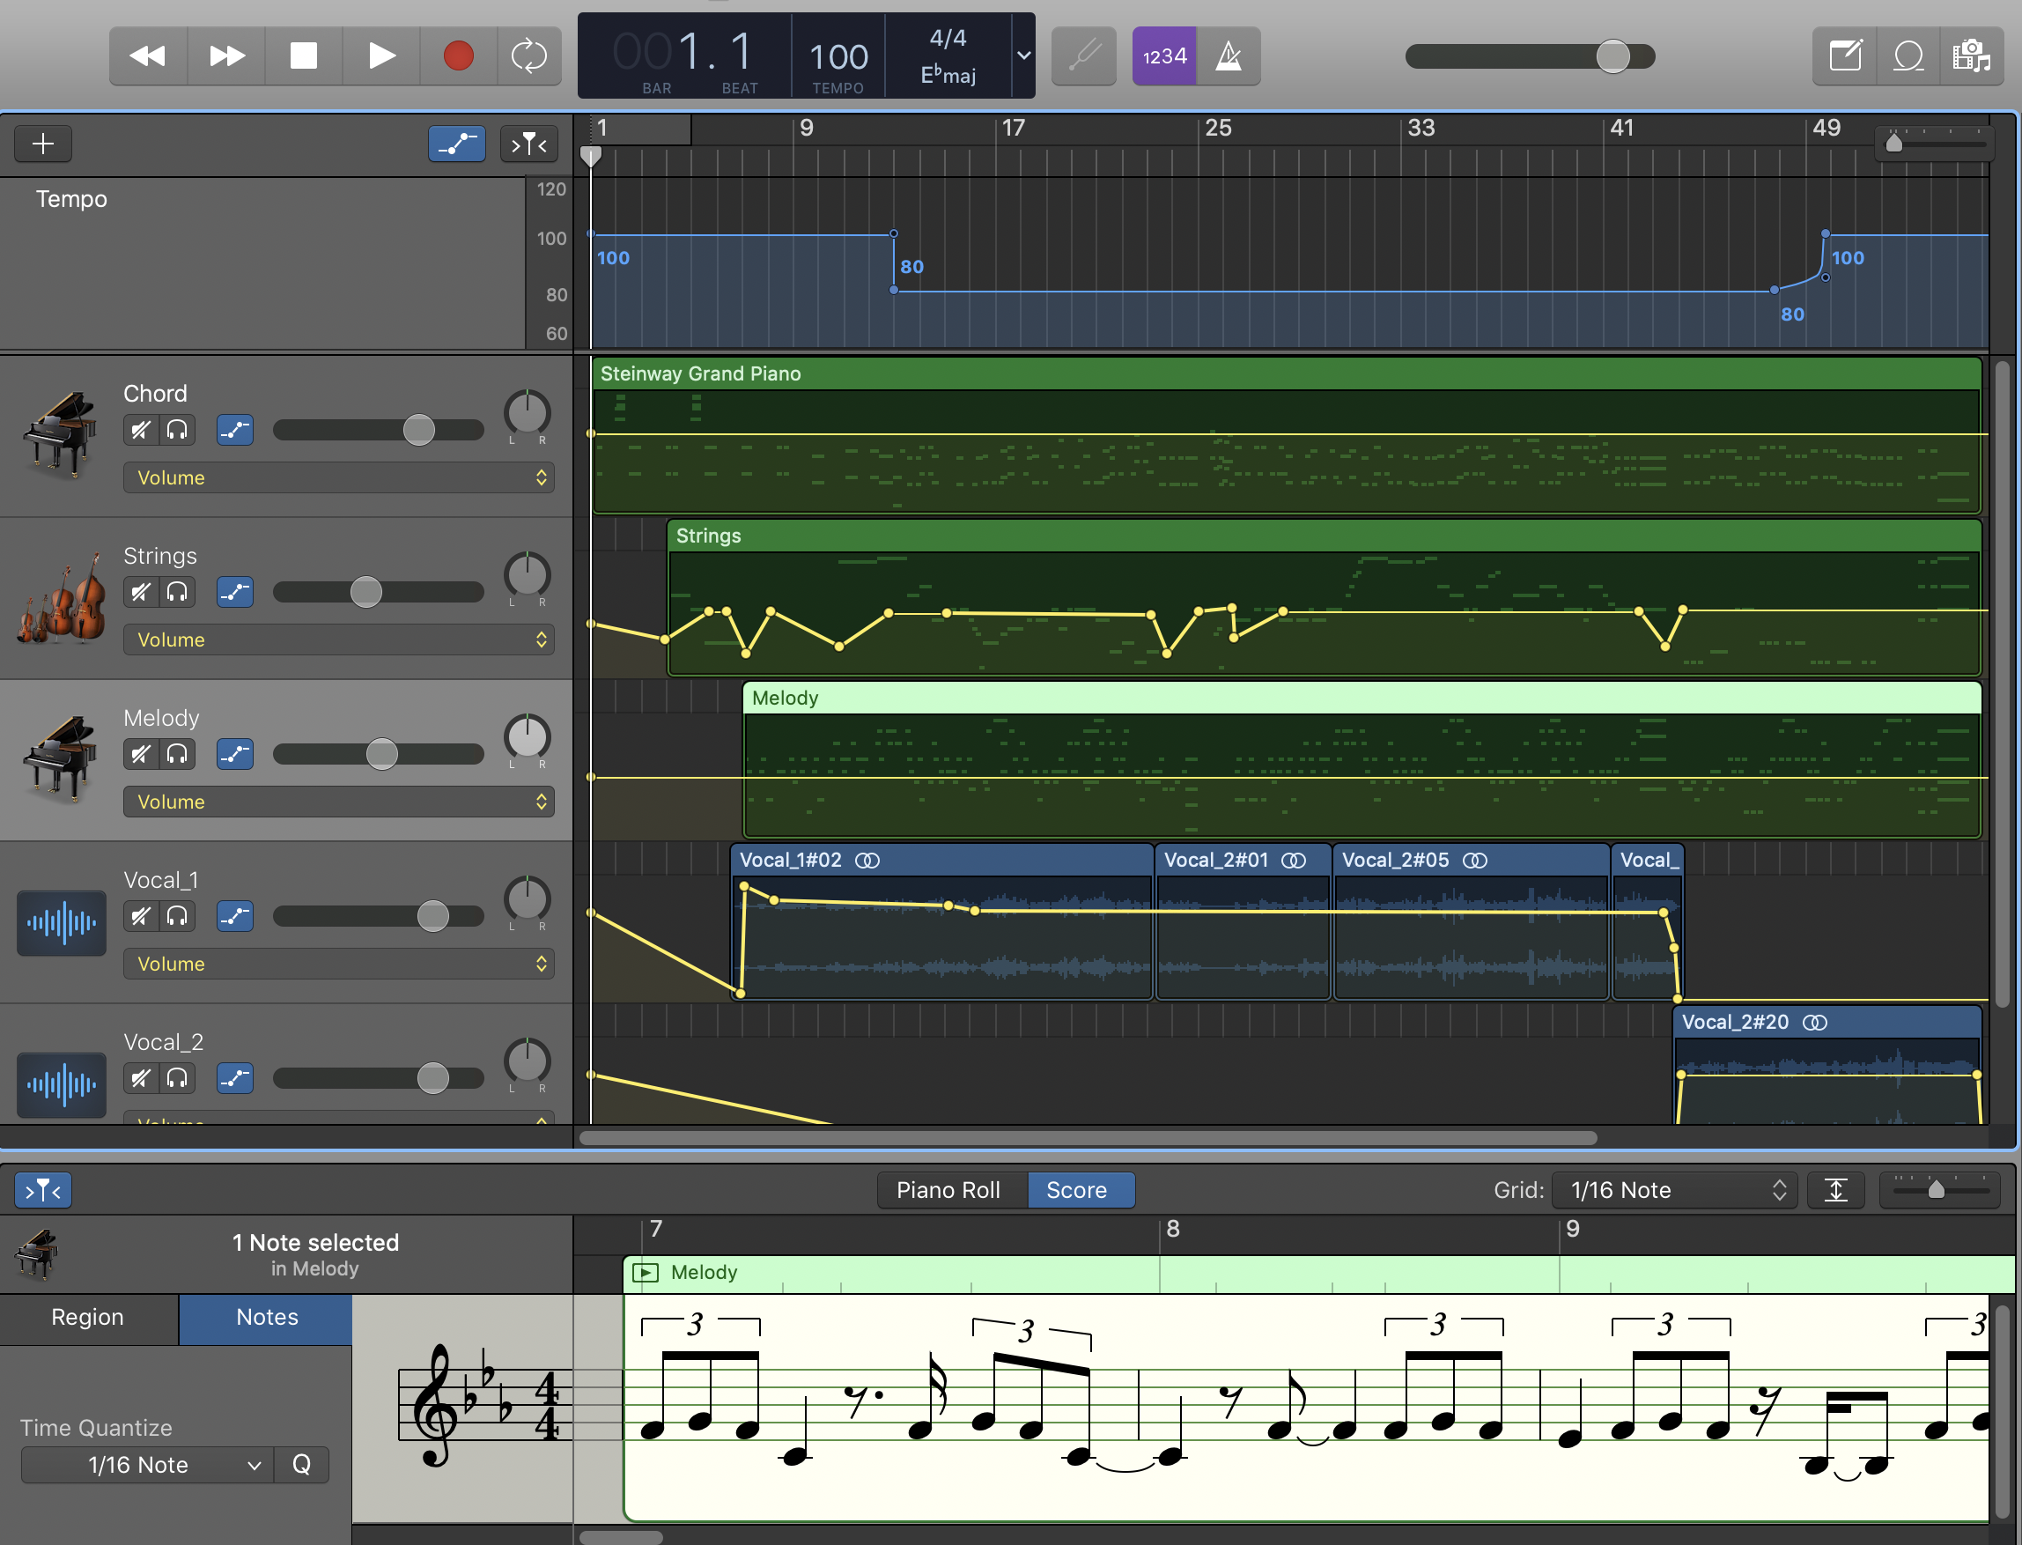Open the Note Pad icon
The height and width of the screenshot is (1545, 2022).
tap(1844, 56)
